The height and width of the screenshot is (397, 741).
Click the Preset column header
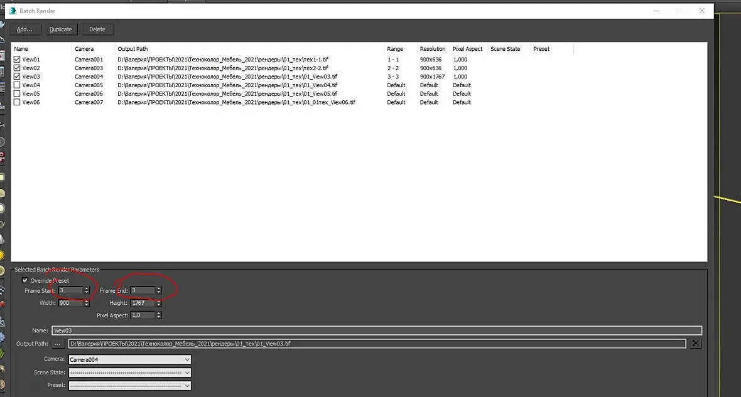tap(551, 49)
